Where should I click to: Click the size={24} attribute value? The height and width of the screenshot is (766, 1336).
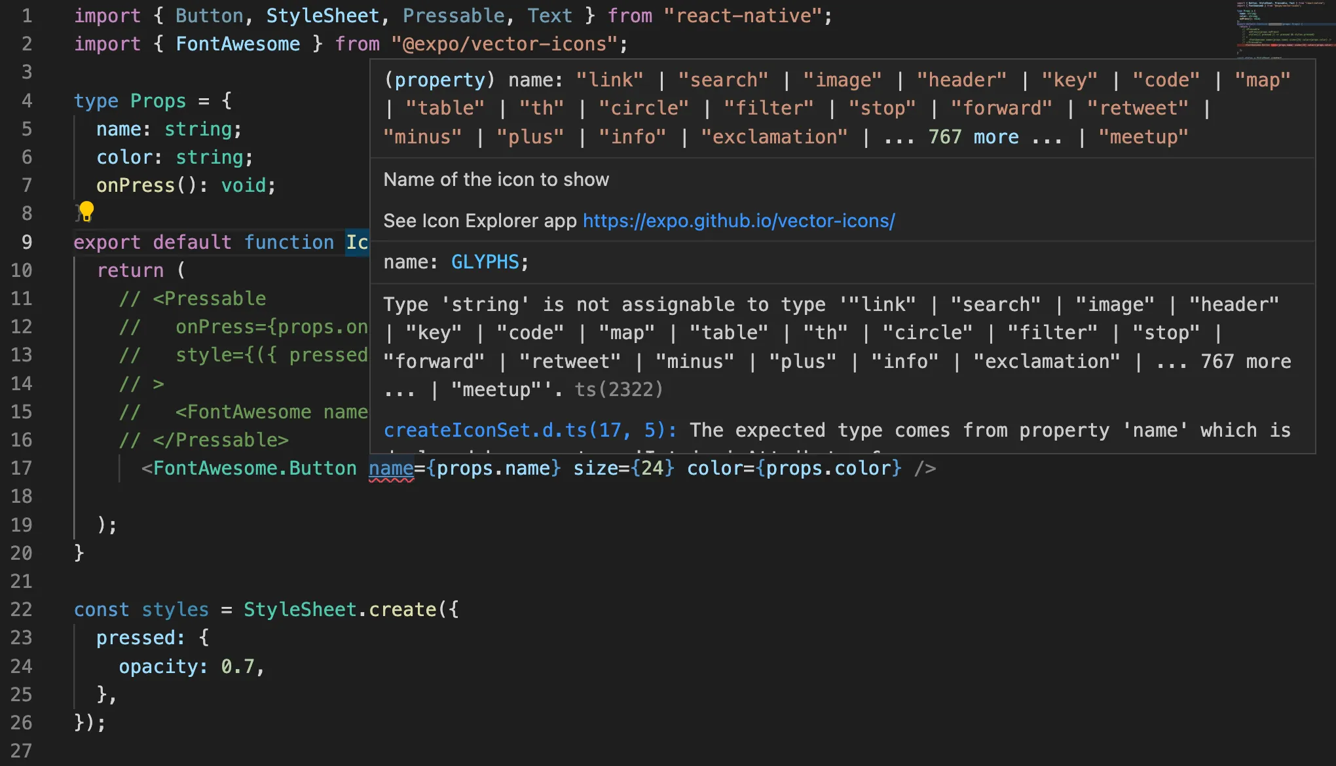click(652, 468)
